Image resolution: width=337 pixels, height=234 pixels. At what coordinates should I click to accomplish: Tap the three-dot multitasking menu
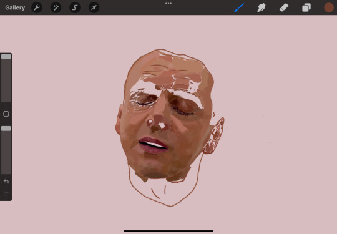pyautogui.click(x=168, y=4)
